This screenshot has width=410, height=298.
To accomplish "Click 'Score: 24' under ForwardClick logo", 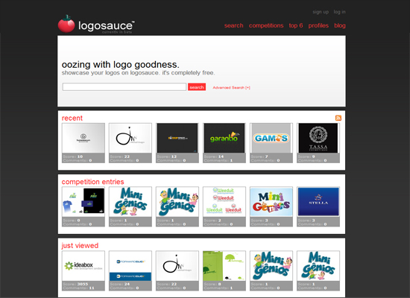I will point(120,284).
